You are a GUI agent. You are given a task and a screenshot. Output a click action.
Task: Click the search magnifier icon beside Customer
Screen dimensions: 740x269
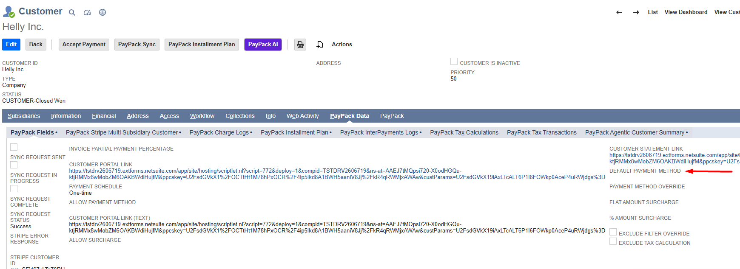coord(72,13)
